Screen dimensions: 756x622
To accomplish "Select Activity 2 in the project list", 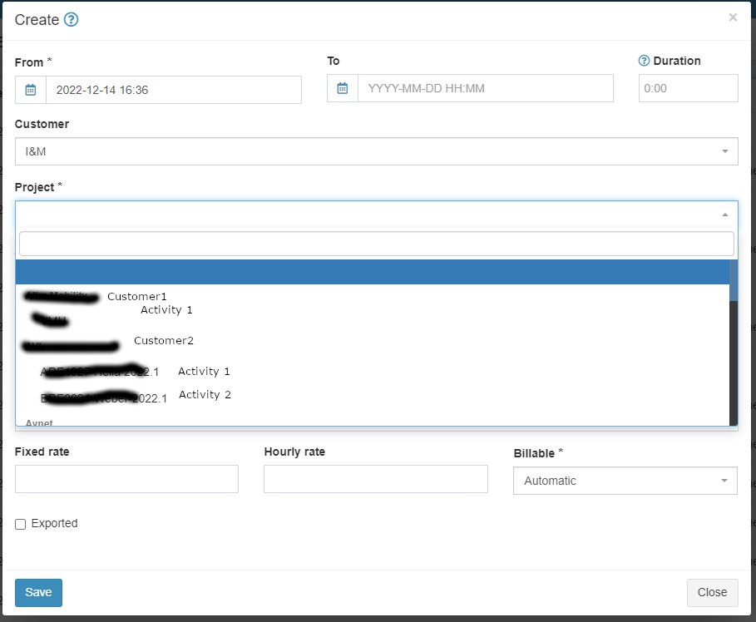I will (x=205, y=394).
